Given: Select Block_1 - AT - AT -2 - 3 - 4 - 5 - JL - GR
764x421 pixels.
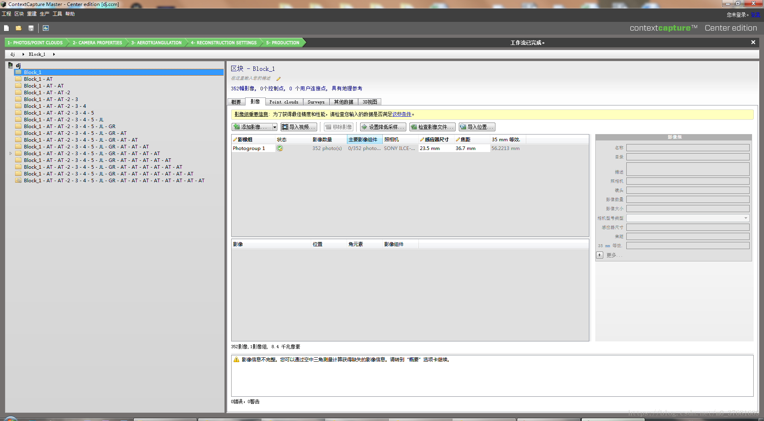Looking at the screenshot, I should [70, 126].
